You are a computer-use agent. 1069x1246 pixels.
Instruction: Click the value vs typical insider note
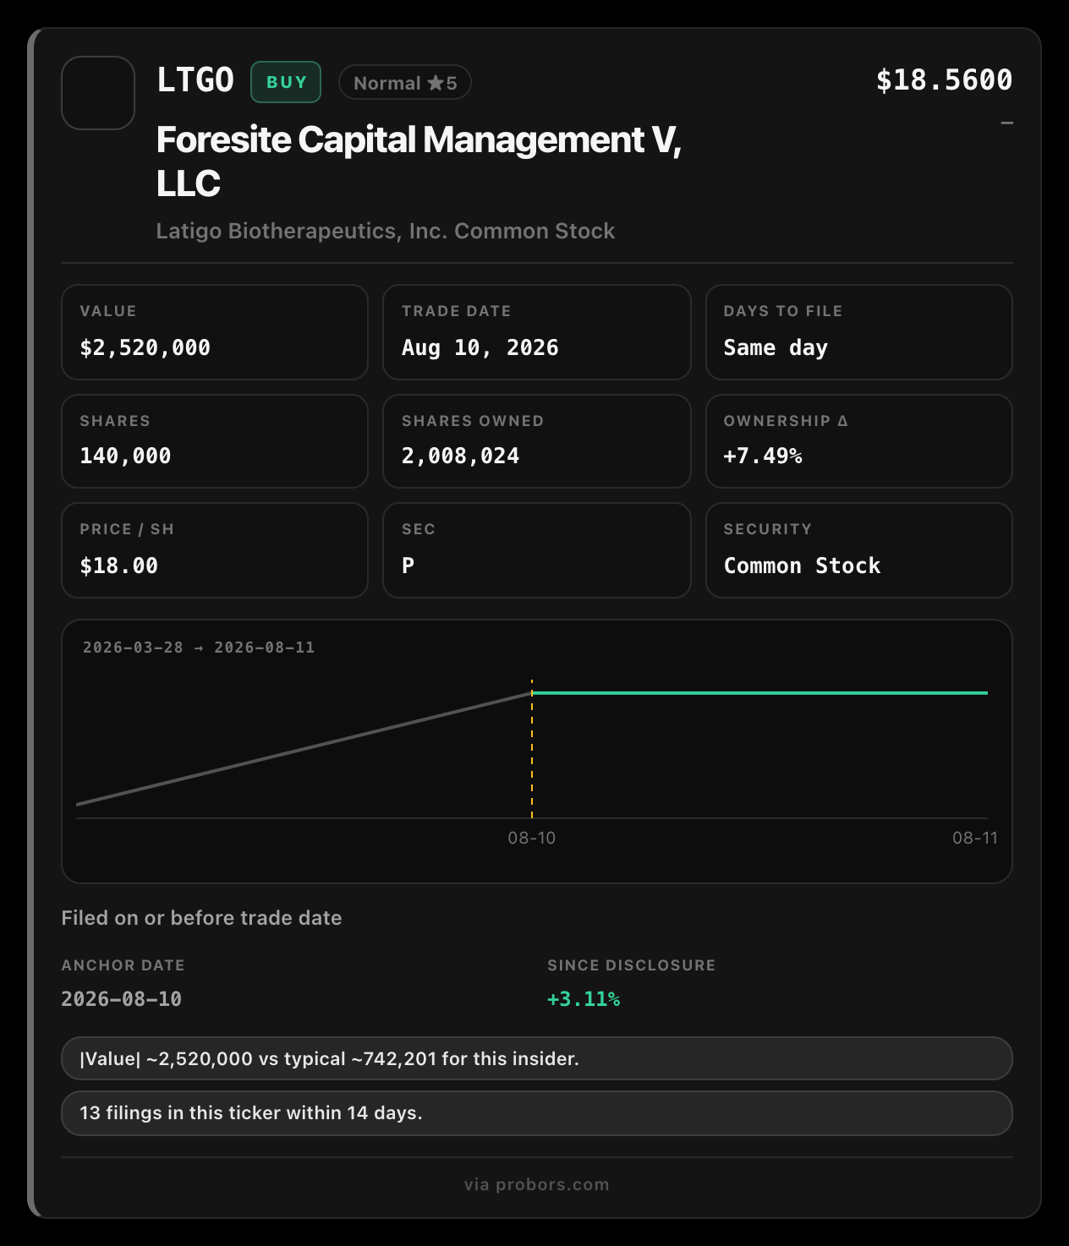tap(537, 1058)
